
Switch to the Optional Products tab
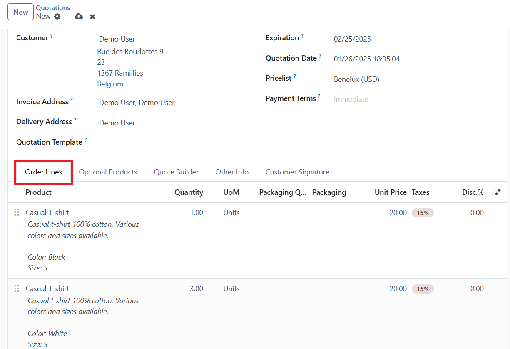click(108, 172)
